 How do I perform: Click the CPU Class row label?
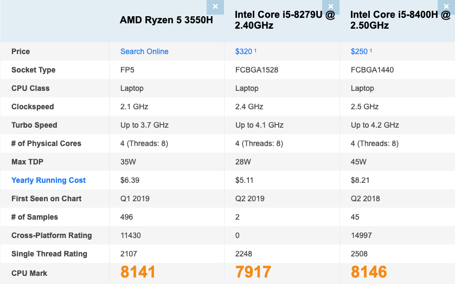[30, 88]
